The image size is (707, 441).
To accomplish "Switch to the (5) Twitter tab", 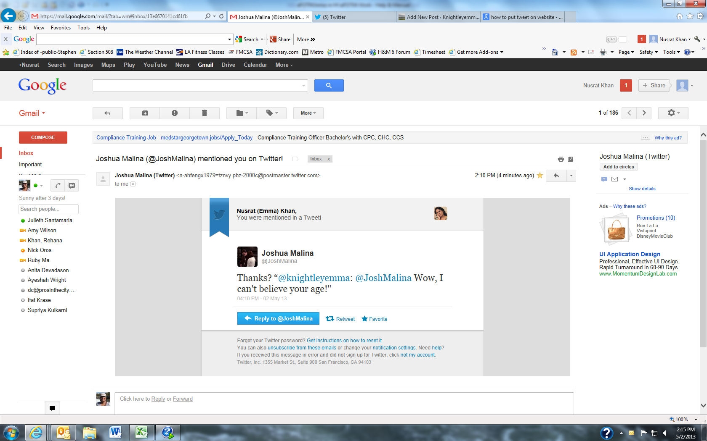I will tap(353, 17).
